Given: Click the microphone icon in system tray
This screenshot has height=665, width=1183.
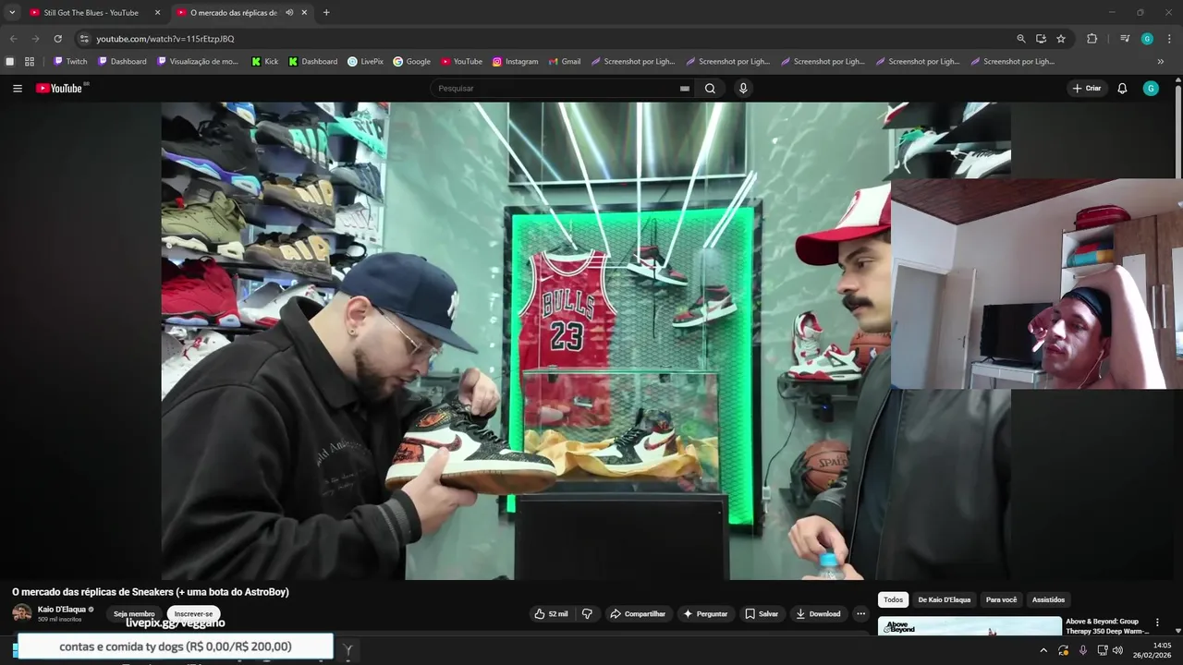Looking at the screenshot, I should pos(1083,650).
